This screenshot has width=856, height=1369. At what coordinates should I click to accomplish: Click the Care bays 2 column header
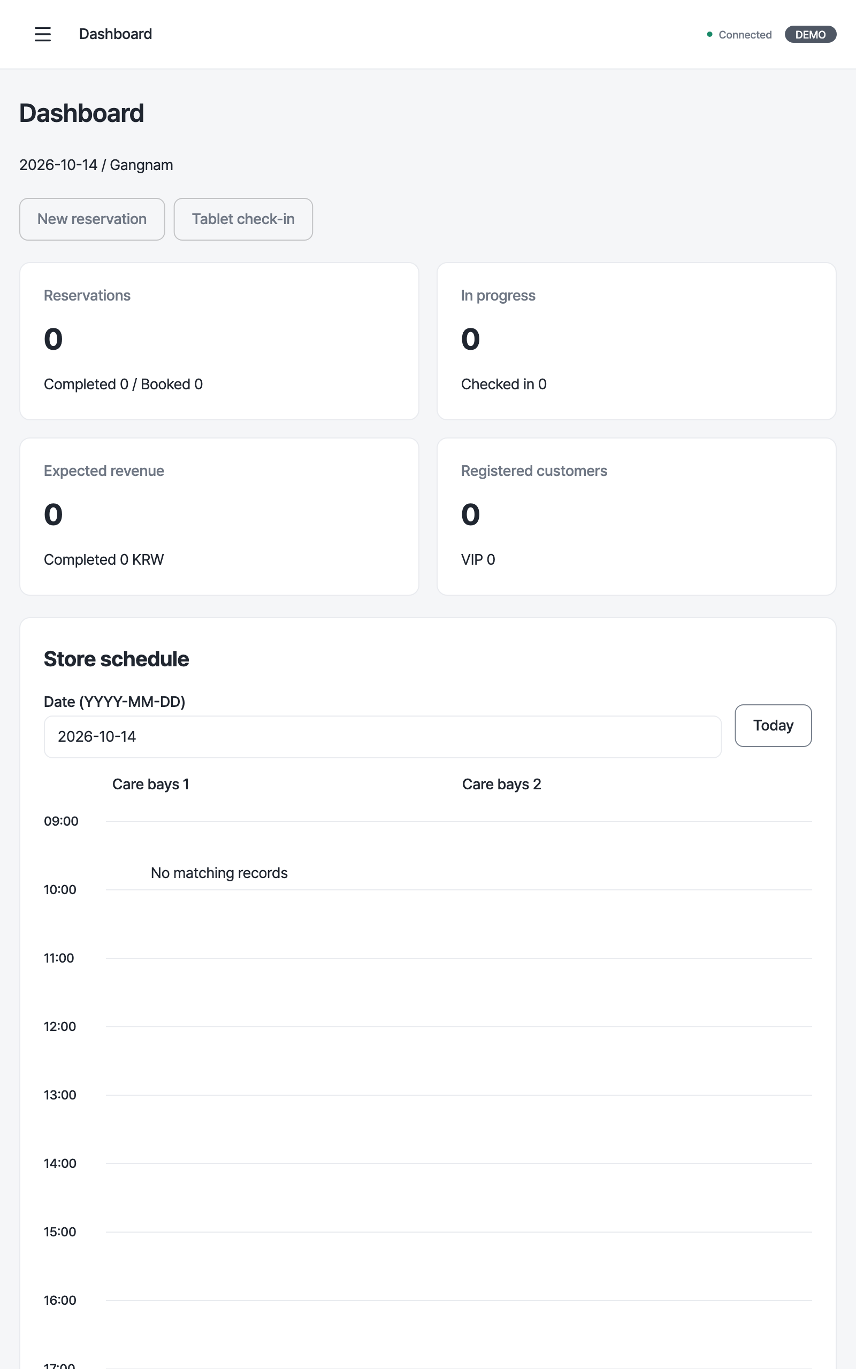502,784
